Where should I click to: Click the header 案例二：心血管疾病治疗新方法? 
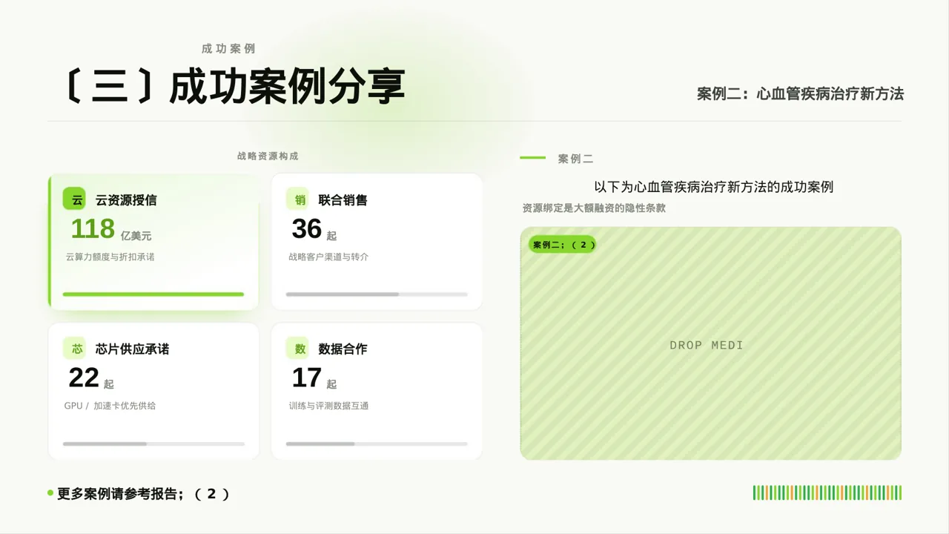click(x=801, y=94)
